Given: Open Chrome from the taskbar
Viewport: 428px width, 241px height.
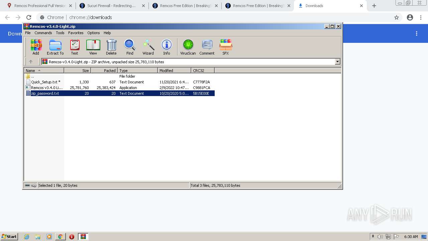Looking at the screenshot, I should pyautogui.click(x=60, y=237).
